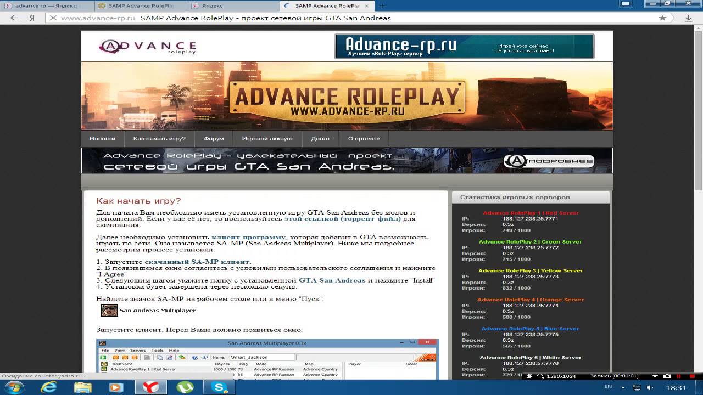
Task: Click Yellow Server IP 188.127.238.25:7773
Action: point(530,276)
